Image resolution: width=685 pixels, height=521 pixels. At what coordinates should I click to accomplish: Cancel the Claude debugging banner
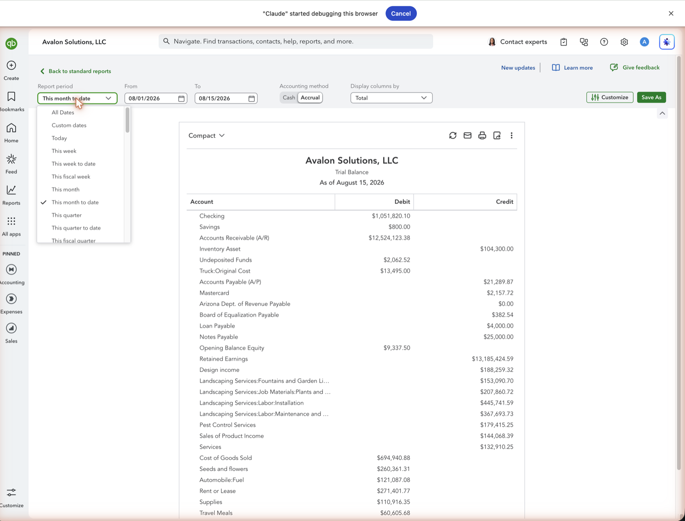400,13
